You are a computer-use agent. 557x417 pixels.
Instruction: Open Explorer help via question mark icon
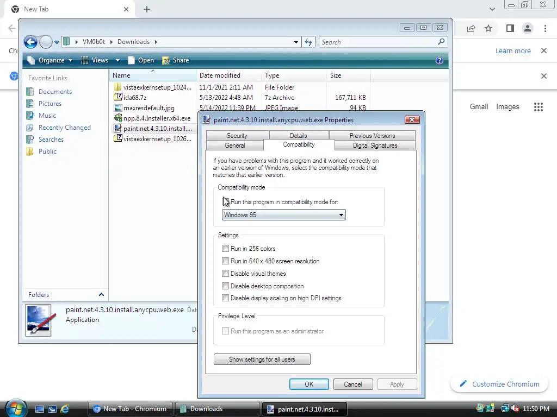(440, 60)
